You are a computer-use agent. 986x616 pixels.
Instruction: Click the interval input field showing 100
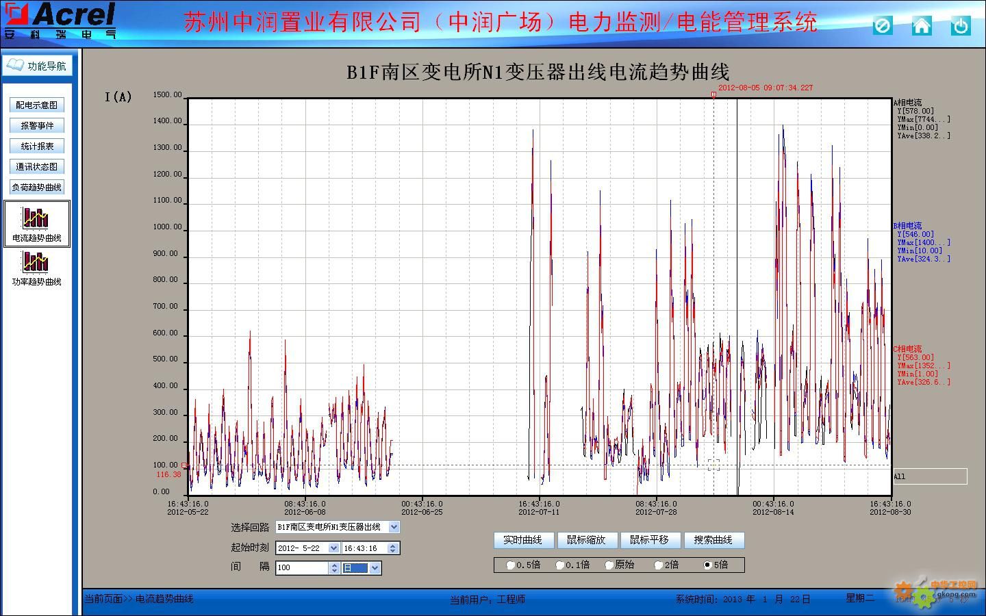(x=301, y=568)
